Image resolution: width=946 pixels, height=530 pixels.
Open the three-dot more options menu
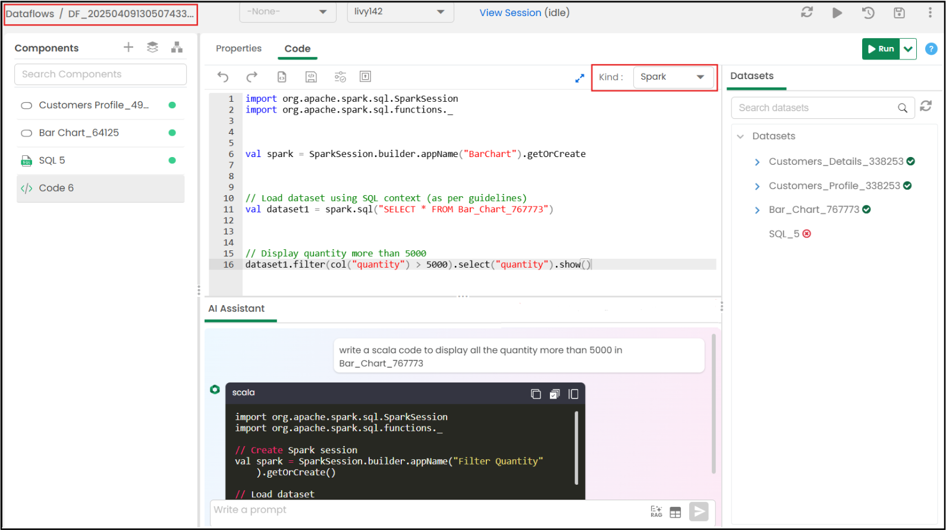(x=930, y=12)
